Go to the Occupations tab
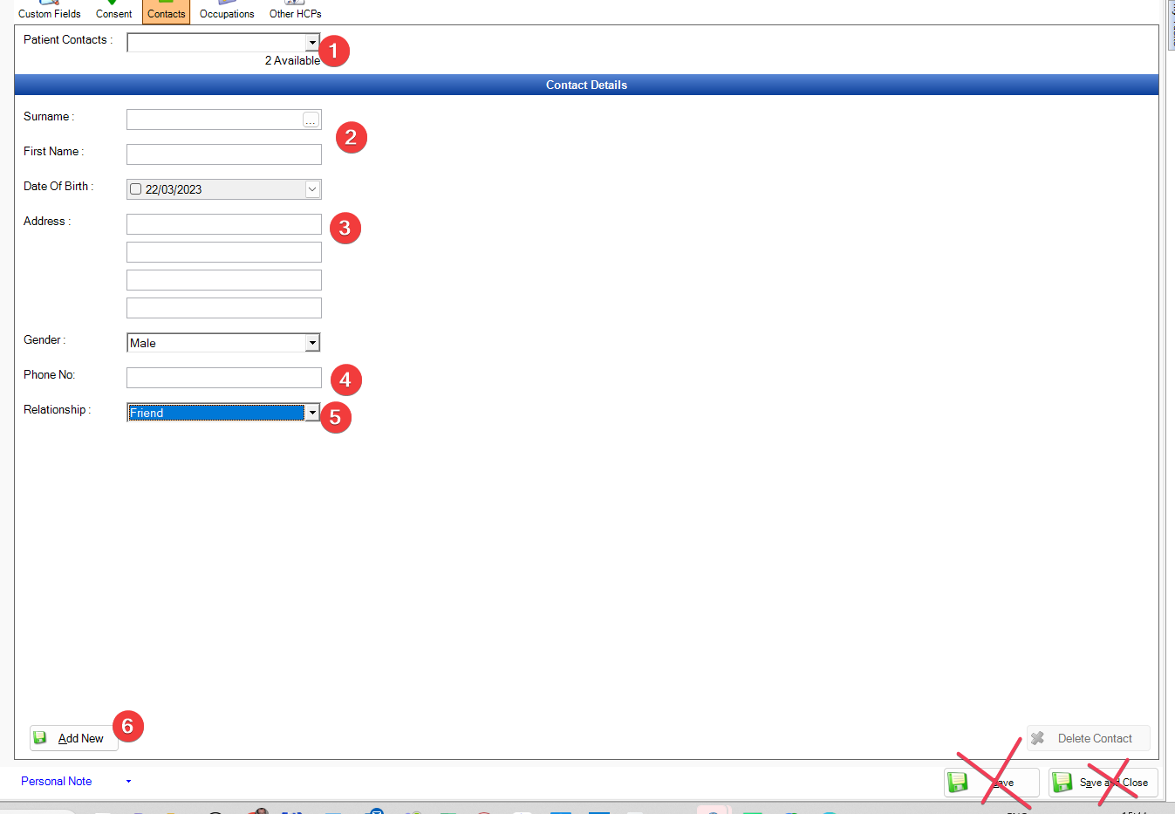This screenshot has height=814, width=1175. [x=227, y=12]
